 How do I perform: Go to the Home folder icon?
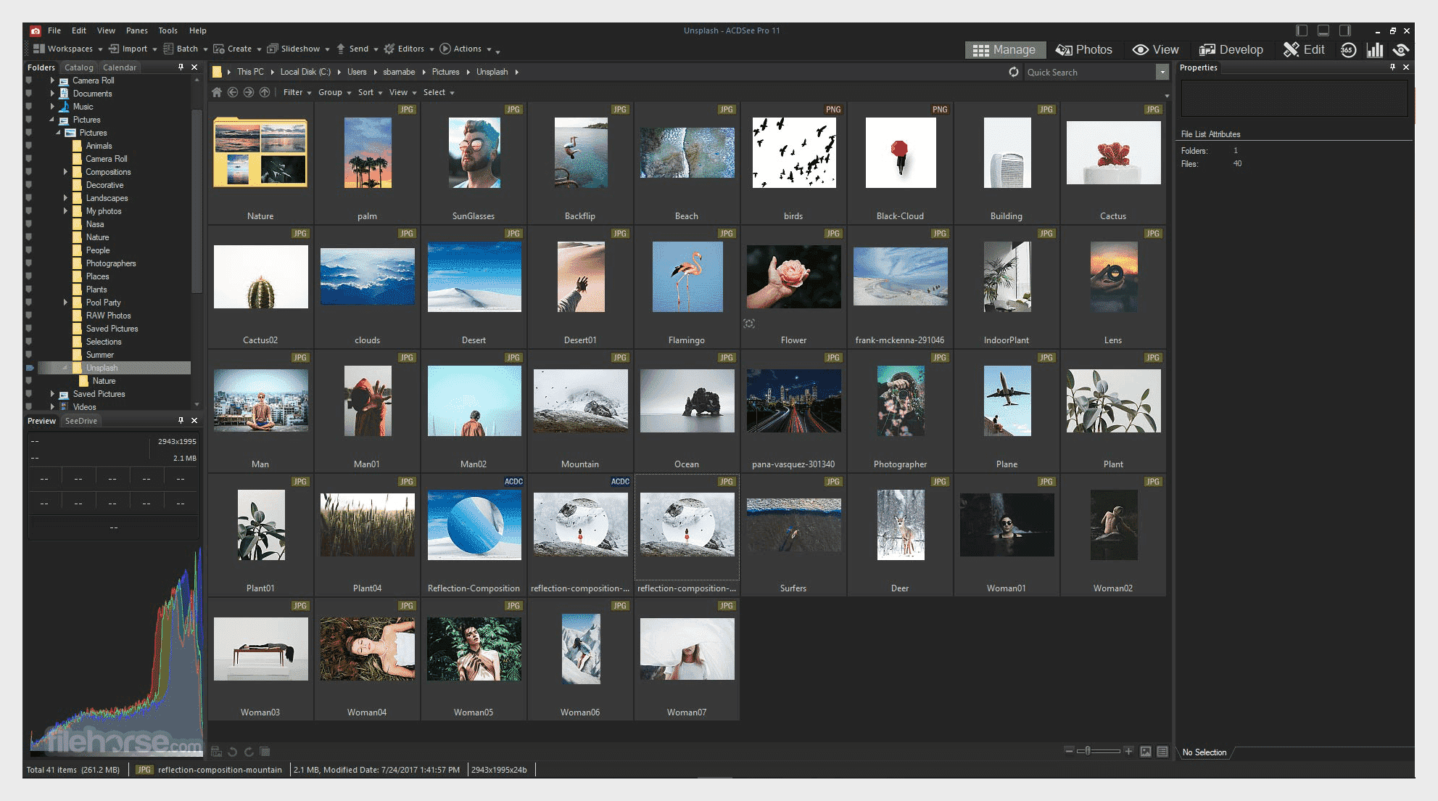click(x=216, y=92)
